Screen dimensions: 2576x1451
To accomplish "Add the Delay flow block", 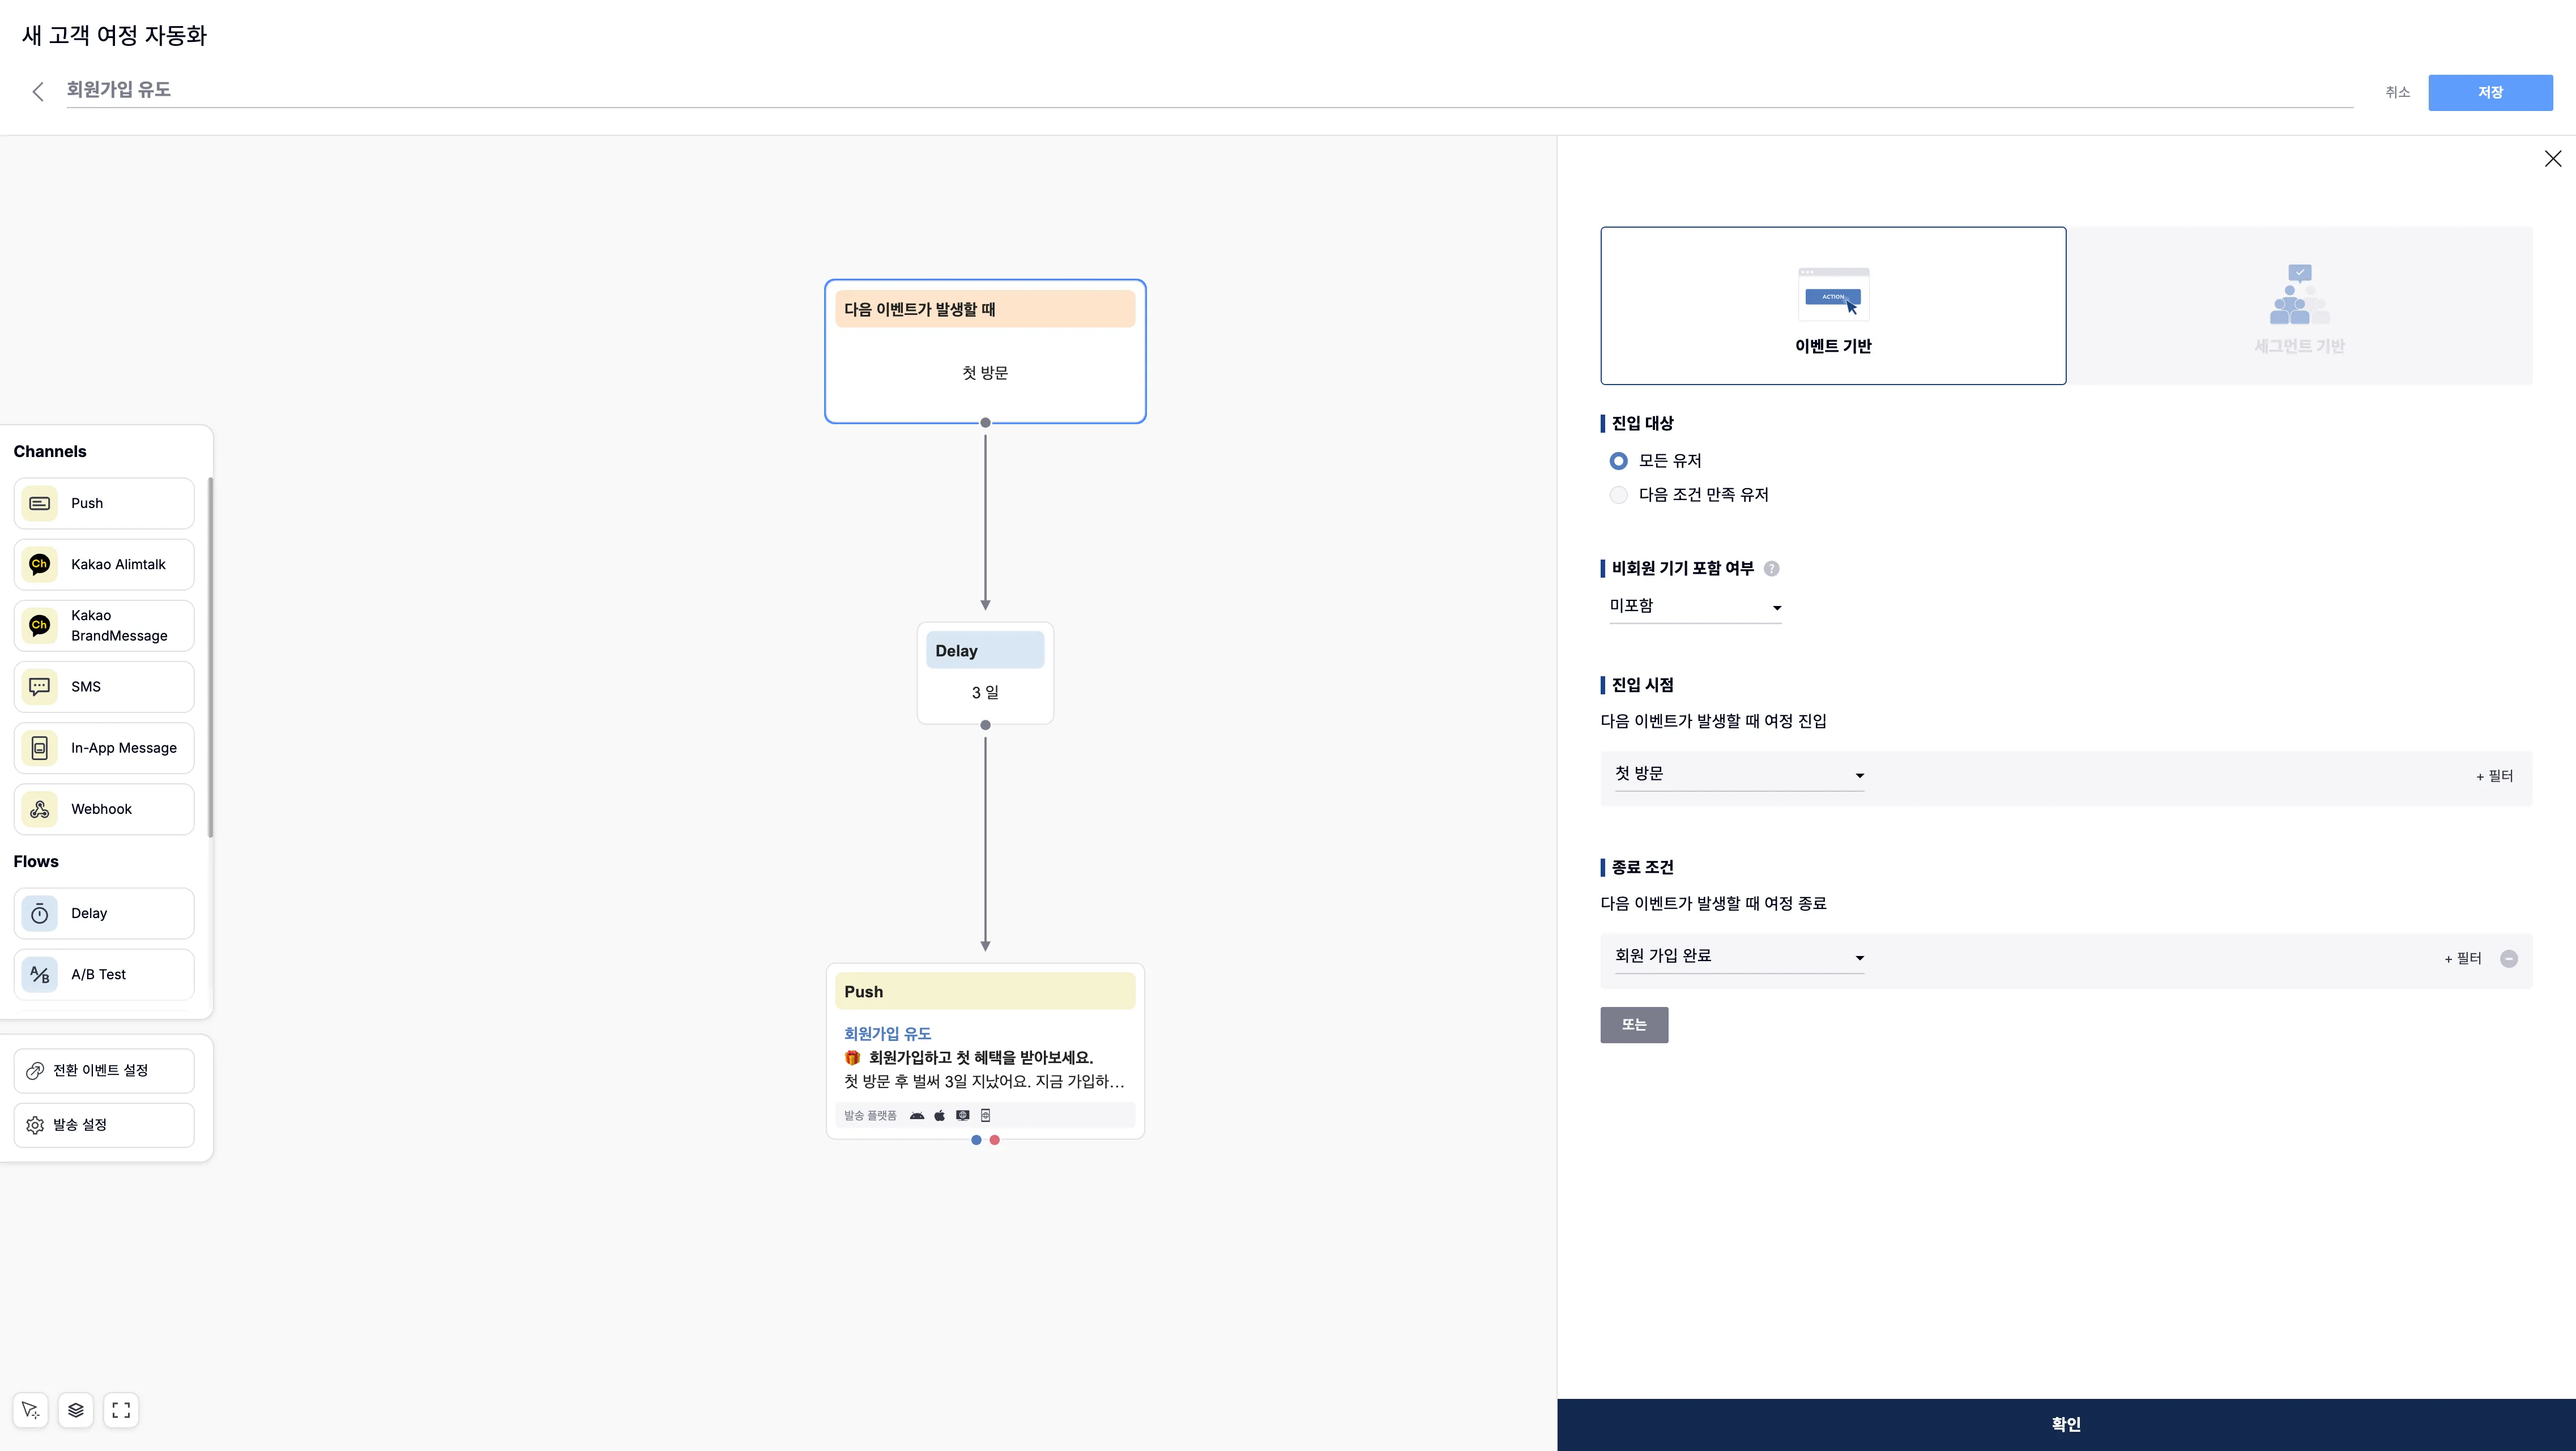I will click(x=104, y=913).
